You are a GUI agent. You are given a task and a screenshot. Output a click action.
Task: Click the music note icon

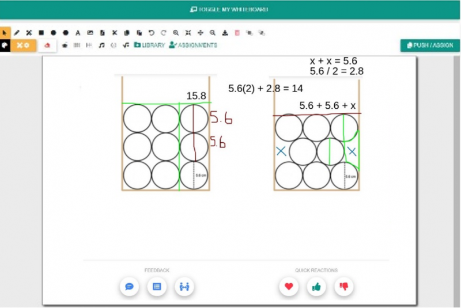pyautogui.click(x=101, y=45)
